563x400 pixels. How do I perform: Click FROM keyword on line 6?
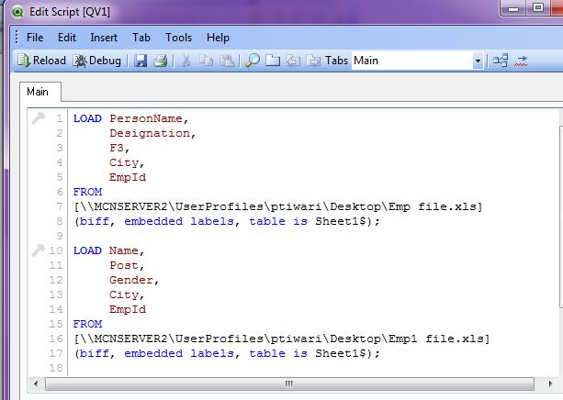(x=87, y=192)
